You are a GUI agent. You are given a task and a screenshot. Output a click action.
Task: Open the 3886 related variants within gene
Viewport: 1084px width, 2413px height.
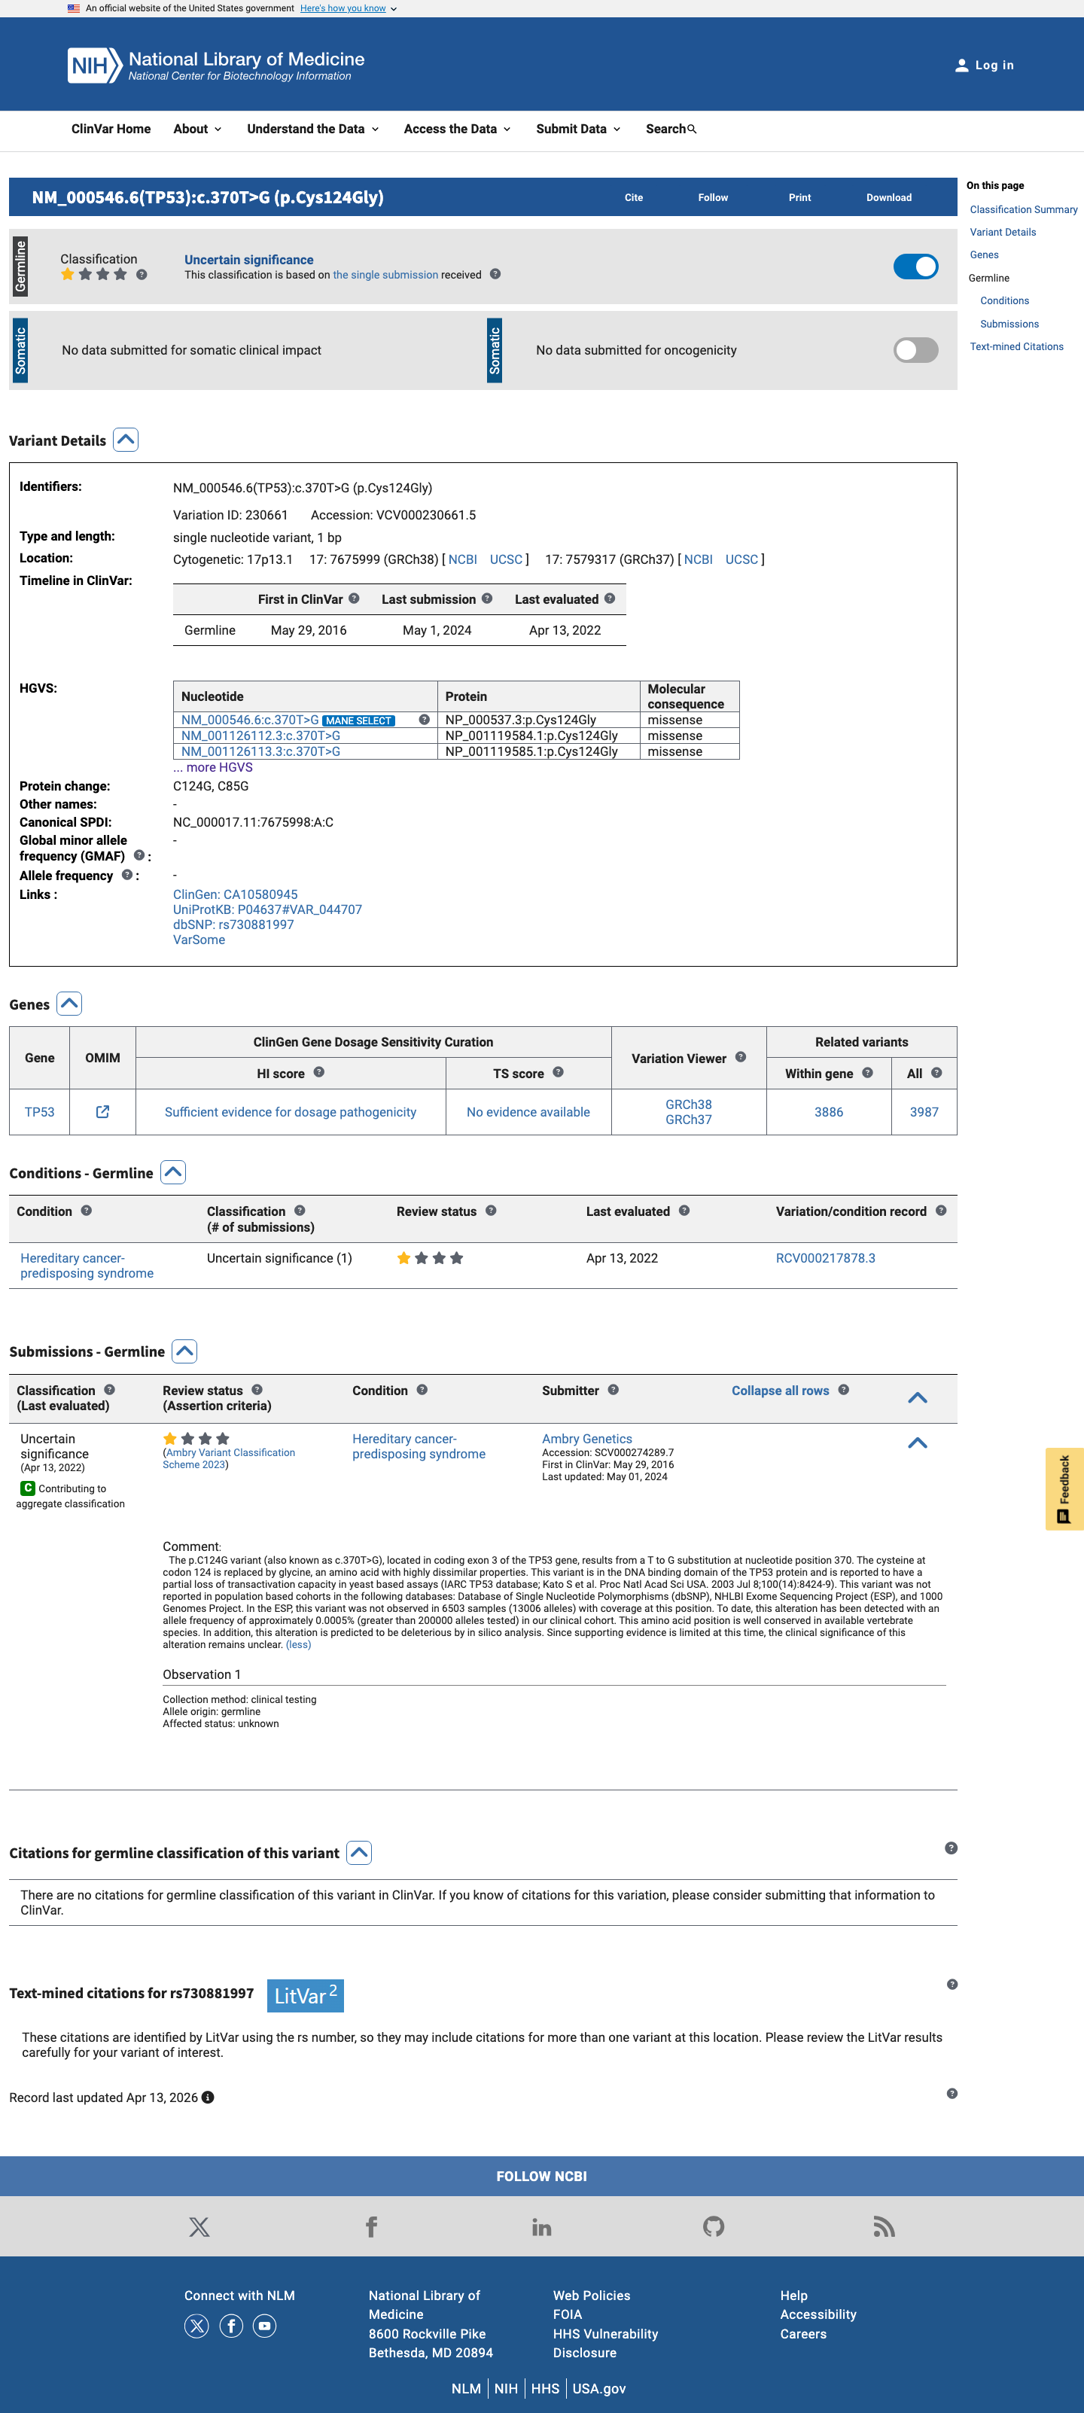[829, 1112]
